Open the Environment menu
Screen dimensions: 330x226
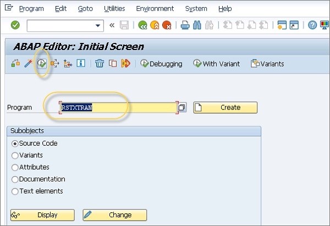[x=155, y=9]
